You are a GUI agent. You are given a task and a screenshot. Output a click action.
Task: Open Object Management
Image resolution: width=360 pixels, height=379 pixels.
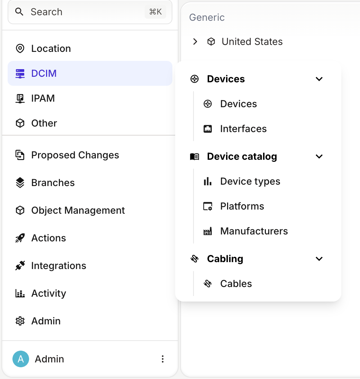[x=90, y=210]
